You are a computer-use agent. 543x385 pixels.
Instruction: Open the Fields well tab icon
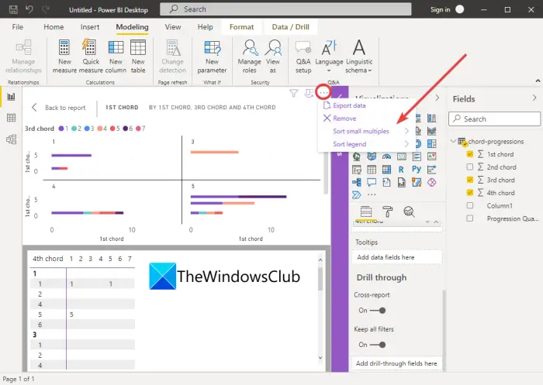[366, 211]
